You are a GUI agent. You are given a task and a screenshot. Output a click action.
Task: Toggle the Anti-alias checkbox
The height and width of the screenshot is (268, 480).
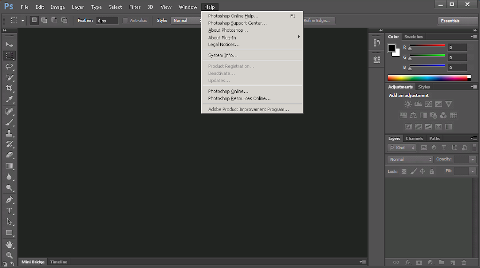pyautogui.click(x=125, y=21)
